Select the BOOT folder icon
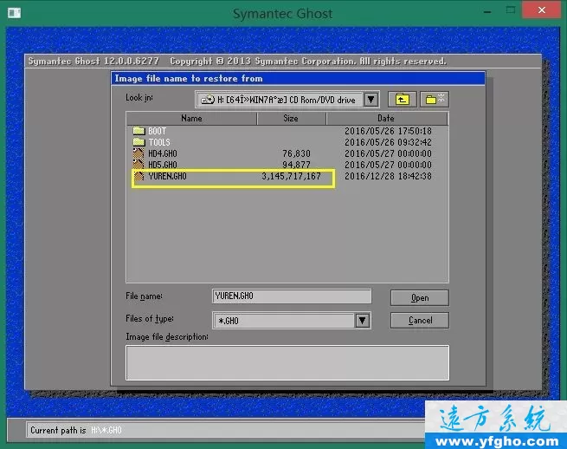 (x=139, y=131)
